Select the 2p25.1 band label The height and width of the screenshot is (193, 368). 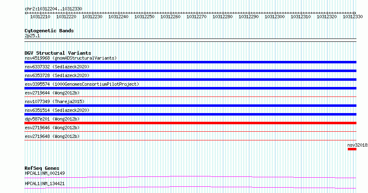32,36
